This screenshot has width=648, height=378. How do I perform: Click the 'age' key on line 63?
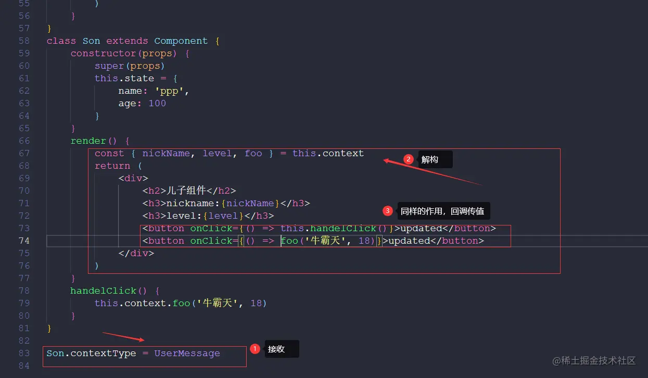click(x=128, y=103)
